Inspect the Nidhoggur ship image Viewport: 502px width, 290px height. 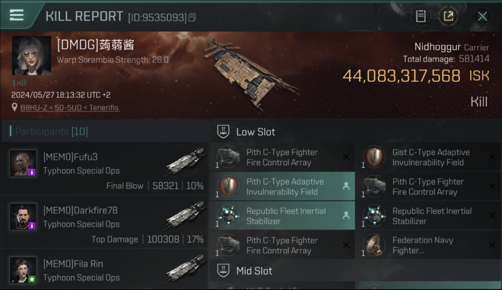(251, 73)
